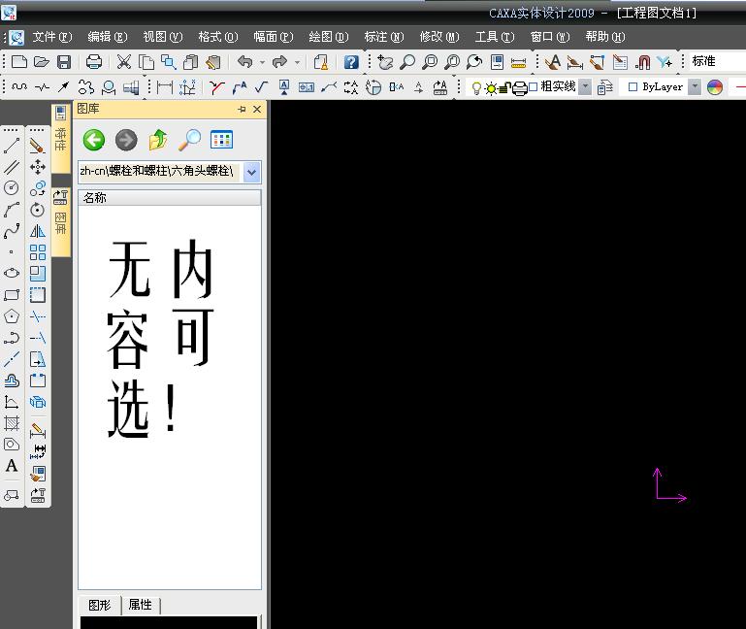Expand the 粗实线 layer dropdown
Screen dimensions: 746x629
tap(585, 87)
